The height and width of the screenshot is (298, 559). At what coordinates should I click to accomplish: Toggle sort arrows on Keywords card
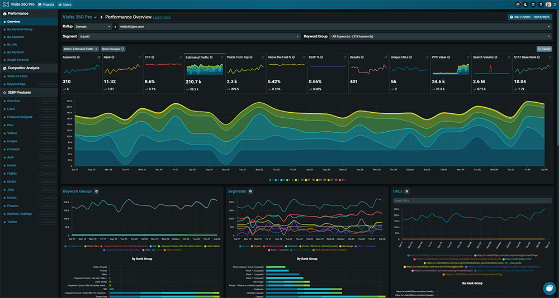pos(99,57)
